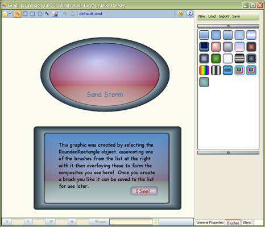Pick the dark navy brush swatch
Screen dimensions: 265x227
pyautogui.click(x=204, y=47)
